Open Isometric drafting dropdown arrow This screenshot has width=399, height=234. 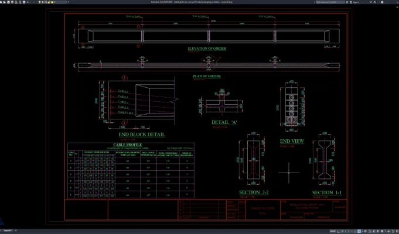coord(352,231)
